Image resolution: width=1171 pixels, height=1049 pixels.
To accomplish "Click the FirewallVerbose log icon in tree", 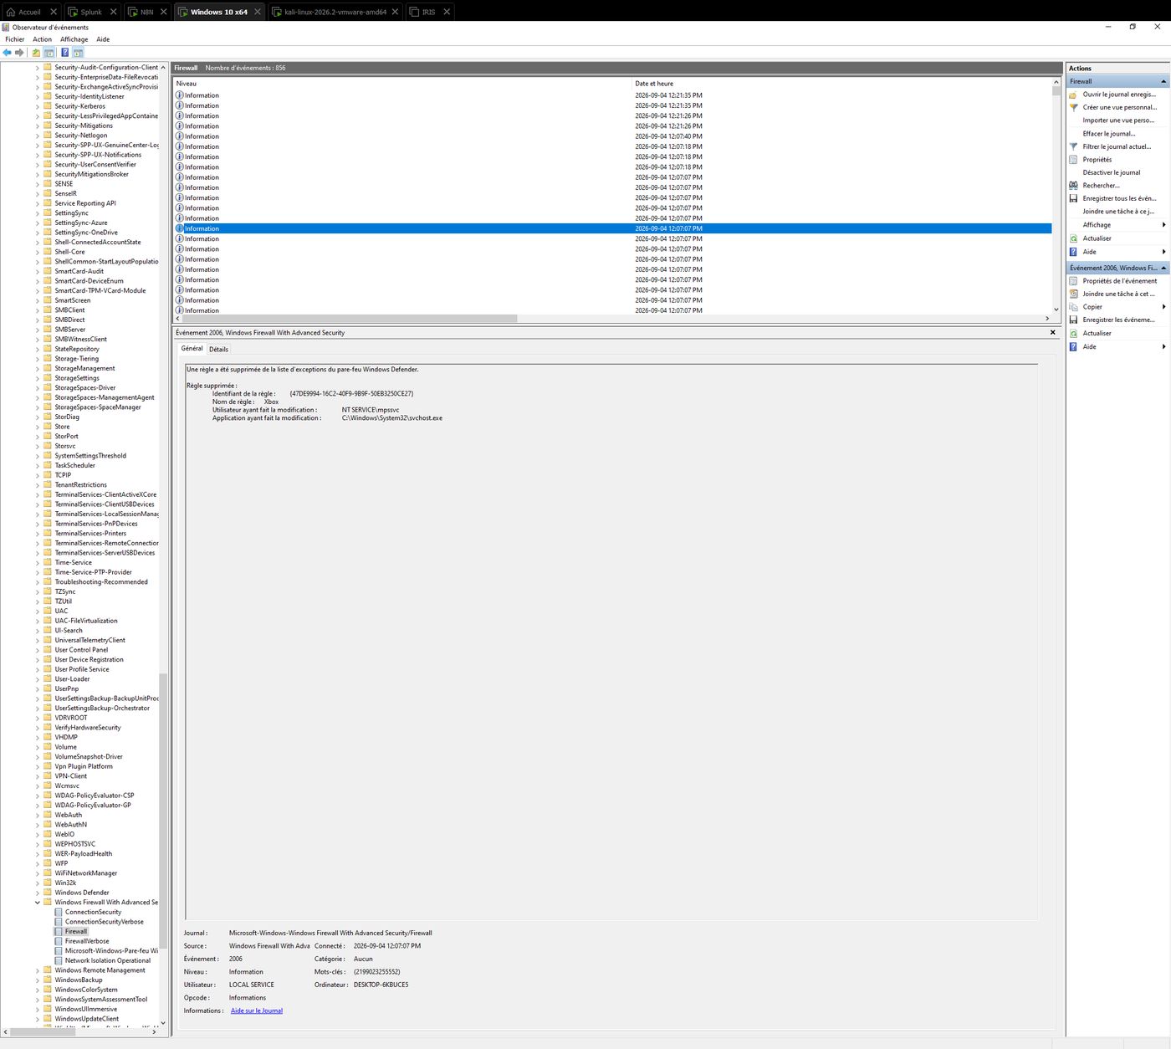I will click(59, 941).
